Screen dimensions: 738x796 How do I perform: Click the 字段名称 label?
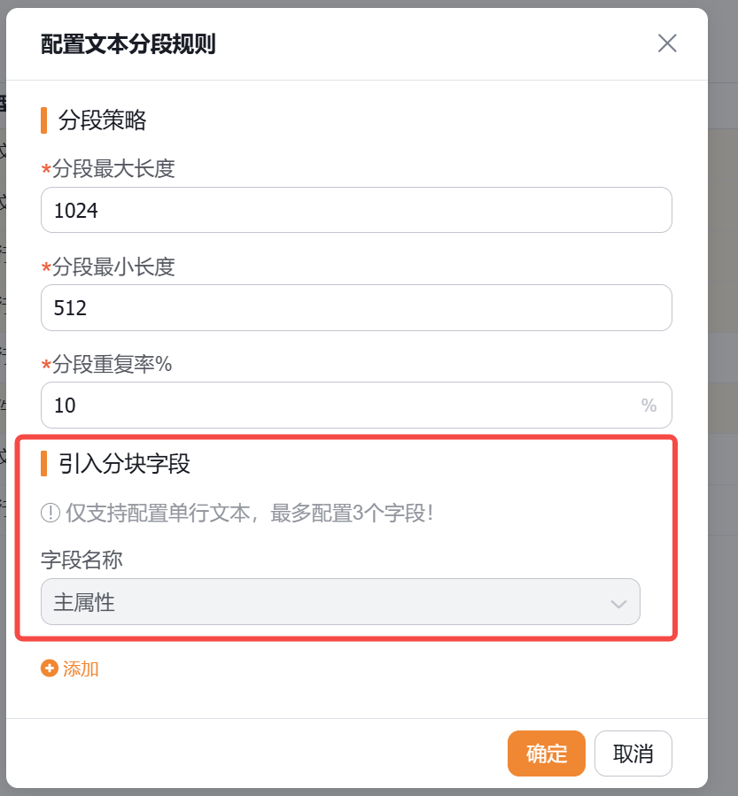tap(81, 559)
